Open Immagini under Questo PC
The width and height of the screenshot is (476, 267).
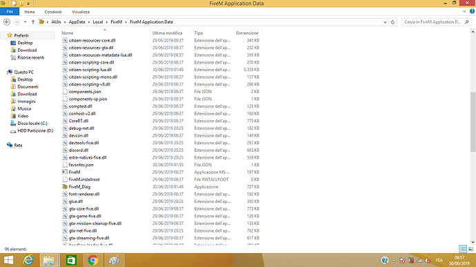click(26, 101)
